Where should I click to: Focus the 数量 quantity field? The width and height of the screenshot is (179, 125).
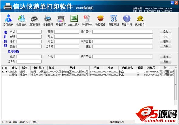pos(29,47)
